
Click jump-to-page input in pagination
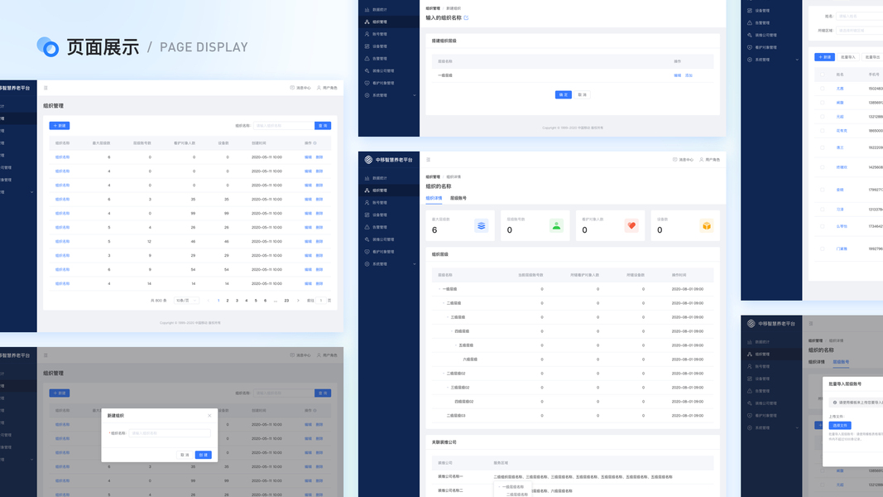point(321,301)
